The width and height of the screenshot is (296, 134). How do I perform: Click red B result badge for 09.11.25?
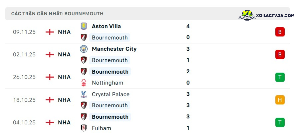click(x=280, y=32)
